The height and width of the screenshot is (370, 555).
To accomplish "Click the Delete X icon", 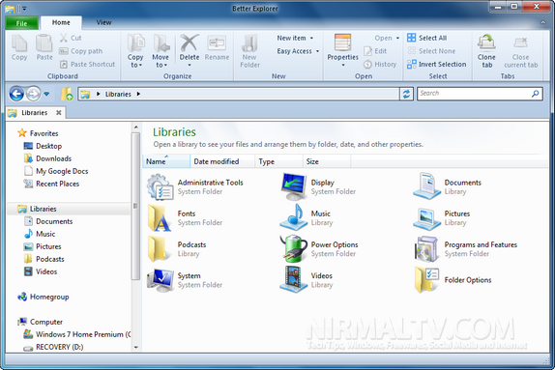I will [x=190, y=43].
